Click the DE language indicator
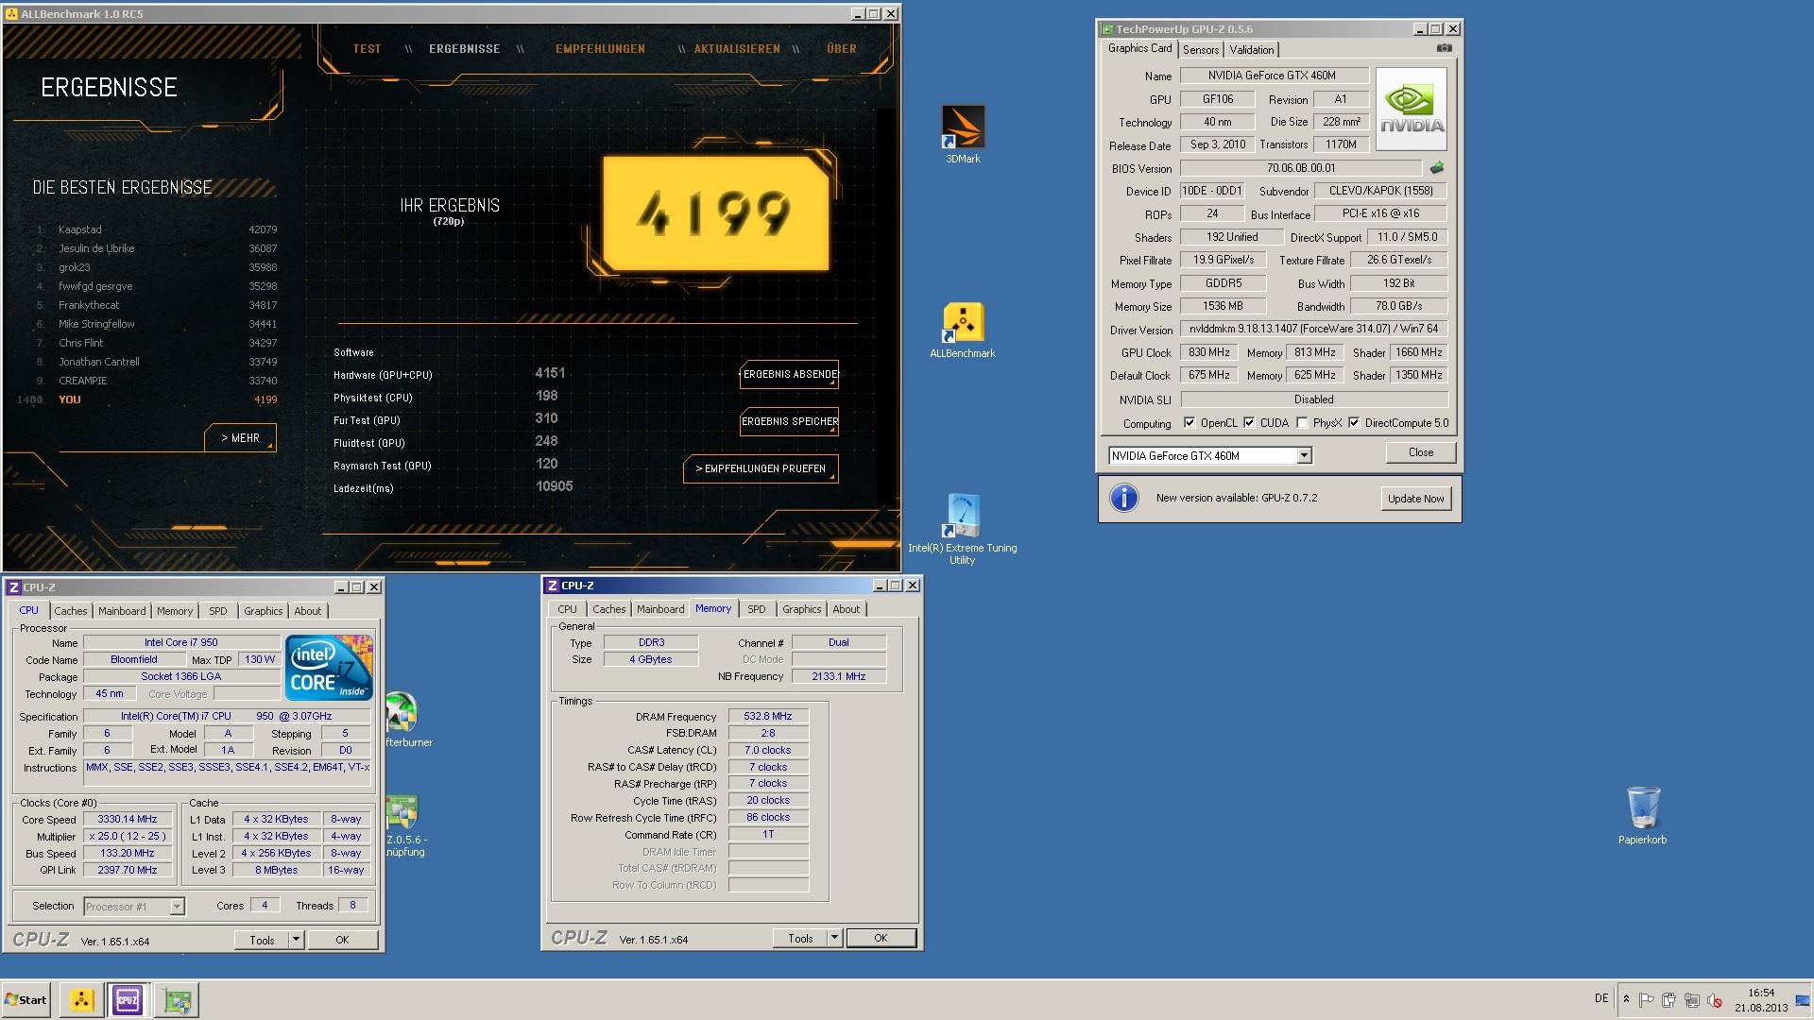 pyautogui.click(x=1601, y=998)
